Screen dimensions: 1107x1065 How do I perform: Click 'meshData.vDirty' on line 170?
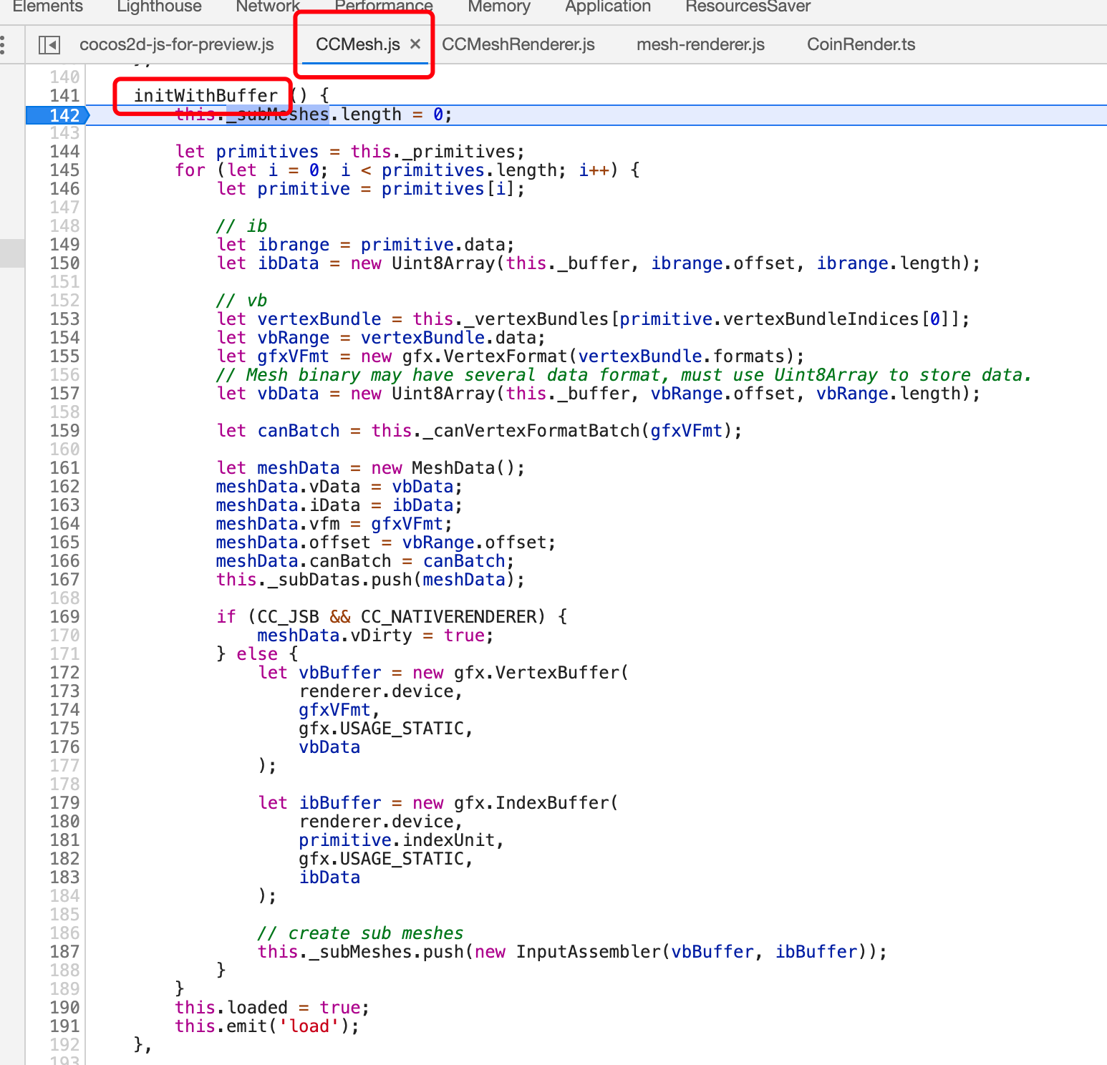[x=334, y=636]
